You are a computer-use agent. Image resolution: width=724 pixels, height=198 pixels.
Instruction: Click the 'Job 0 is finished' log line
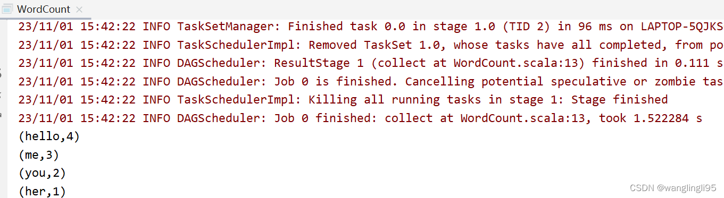coord(371,82)
